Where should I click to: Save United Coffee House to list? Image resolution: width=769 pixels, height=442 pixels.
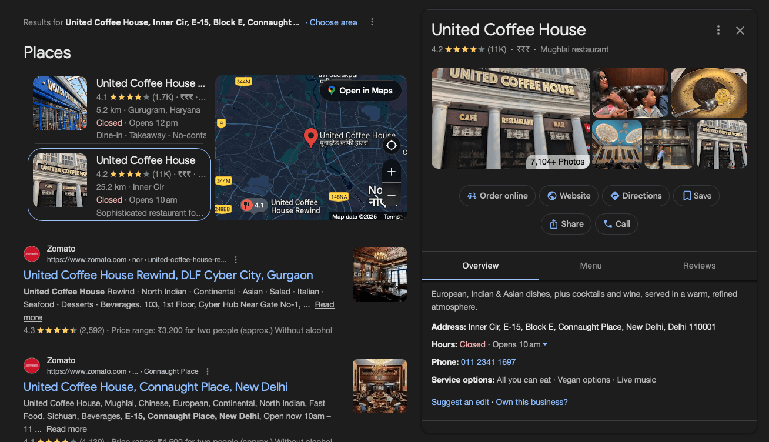point(696,196)
